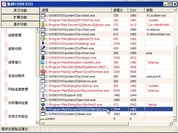
Task: Open the 扩展功能 panel
Action: (20, 17)
